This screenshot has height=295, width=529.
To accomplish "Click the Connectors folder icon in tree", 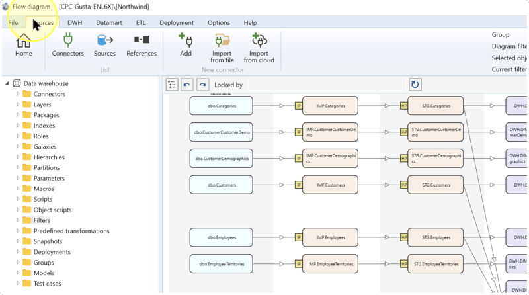I will click(26, 94).
